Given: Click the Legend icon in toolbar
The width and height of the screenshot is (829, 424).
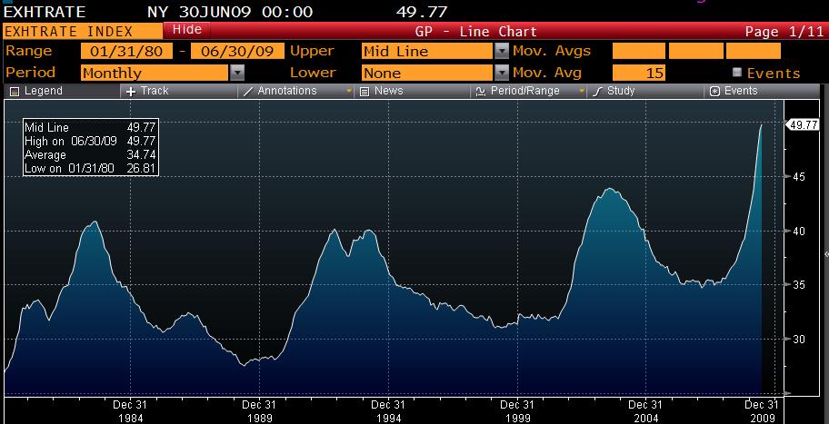Looking at the screenshot, I should [15, 92].
